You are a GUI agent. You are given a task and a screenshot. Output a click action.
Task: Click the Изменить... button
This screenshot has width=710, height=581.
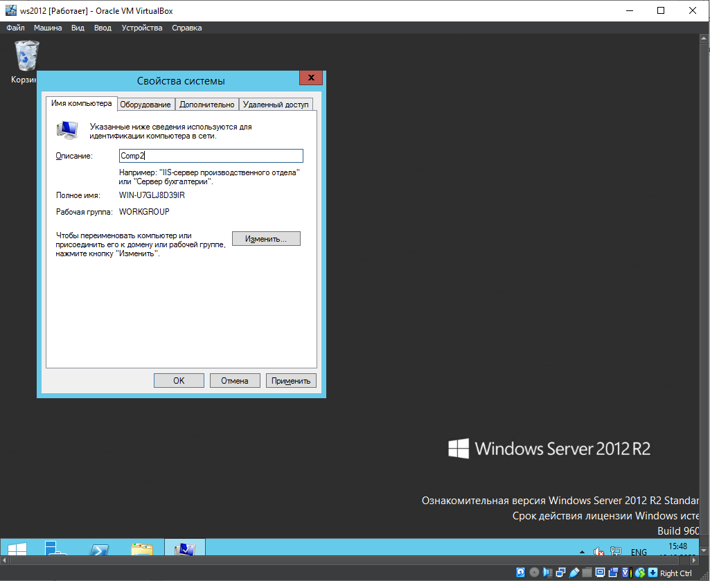[x=266, y=239]
